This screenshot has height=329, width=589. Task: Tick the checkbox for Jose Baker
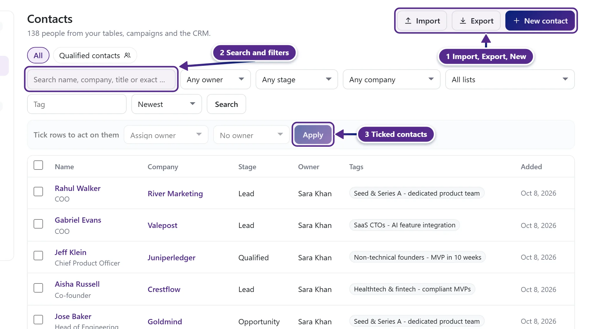coord(38,320)
